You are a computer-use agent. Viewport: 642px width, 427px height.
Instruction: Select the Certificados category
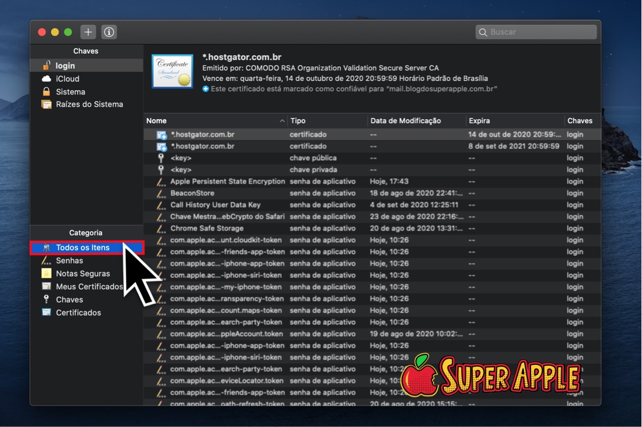[78, 313]
